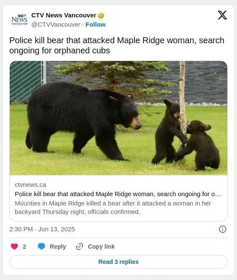
Task: Open the @CTVVancouver handle link
Action: pos(56,25)
